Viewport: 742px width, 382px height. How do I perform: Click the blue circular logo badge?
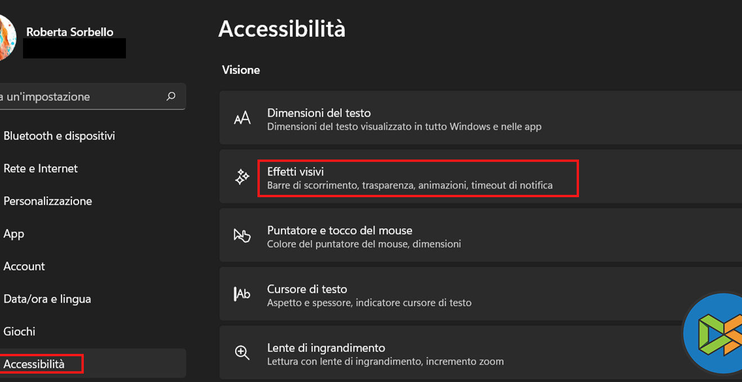715,335
